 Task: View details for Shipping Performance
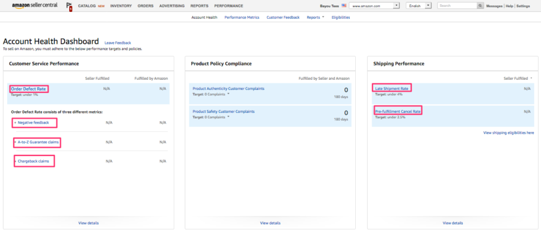point(453,223)
